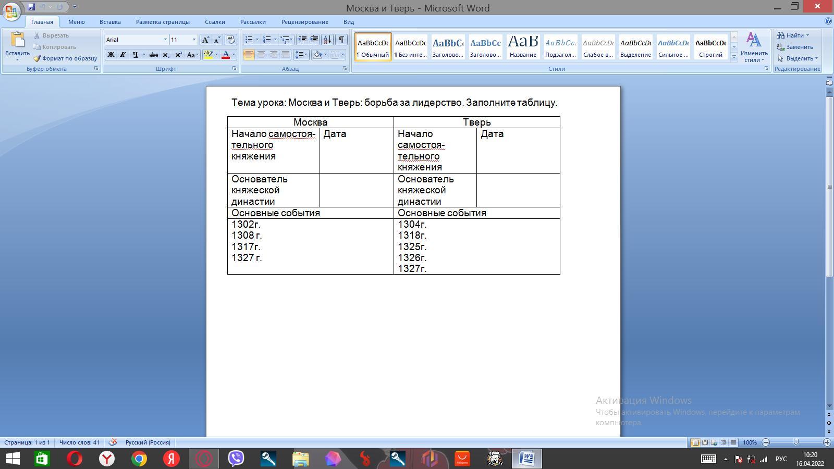Viewport: 834px width, 469px height.
Task: Increase paragraph indent
Action: pyautogui.click(x=314, y=40)
